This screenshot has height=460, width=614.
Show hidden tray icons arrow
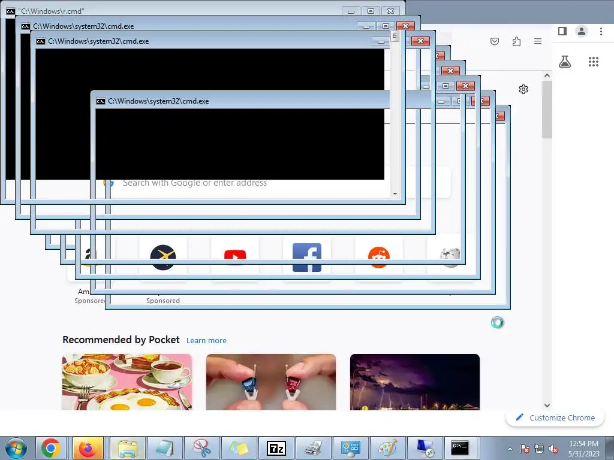(x=510, y=449)
